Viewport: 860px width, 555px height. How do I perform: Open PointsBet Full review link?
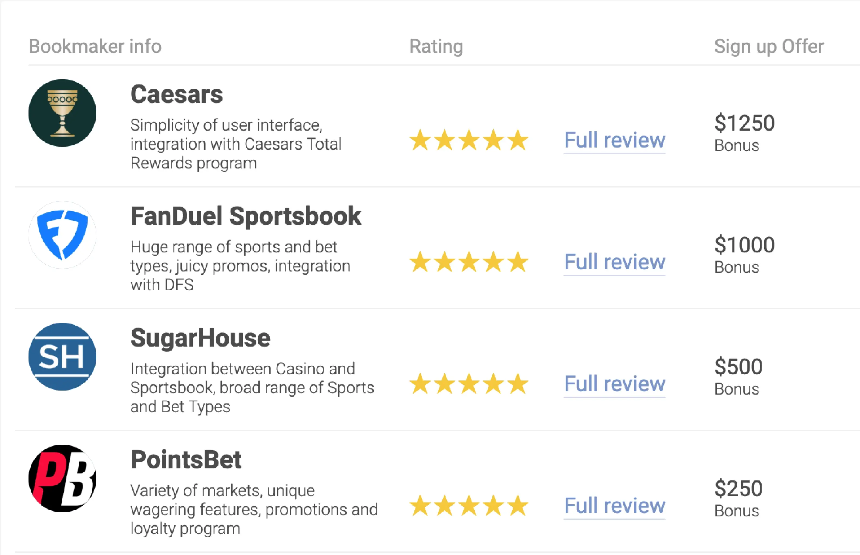tap(614, 506)
